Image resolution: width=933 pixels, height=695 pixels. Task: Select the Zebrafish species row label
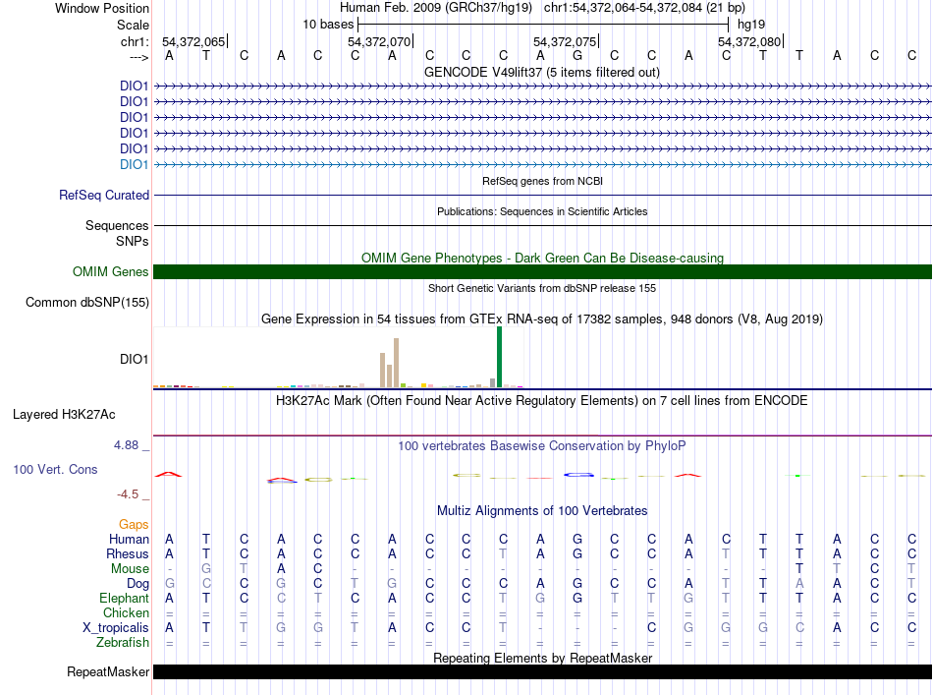pyautogui.click(x=122, y=643)
